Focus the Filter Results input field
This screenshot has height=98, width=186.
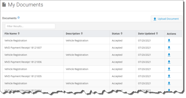pyautogui.click(x=30, y=26)
